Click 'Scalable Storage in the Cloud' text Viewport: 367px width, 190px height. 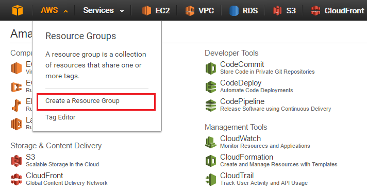[x=62, y=164]
